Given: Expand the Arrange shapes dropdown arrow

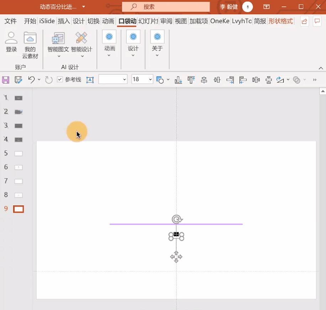Looking at the screenshot, I should 168,80.
